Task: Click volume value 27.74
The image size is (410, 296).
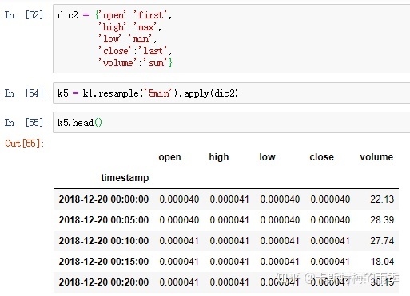Action: (382, 241)
